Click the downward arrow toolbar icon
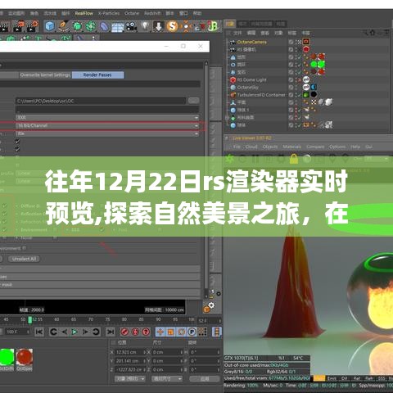 (158, 26)
